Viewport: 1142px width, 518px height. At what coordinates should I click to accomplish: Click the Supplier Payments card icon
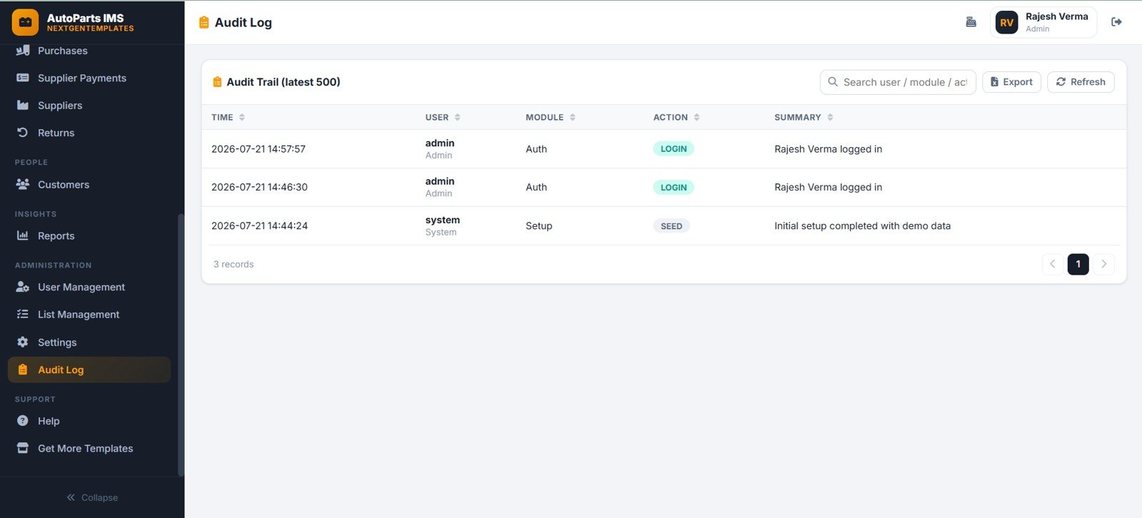coord(23,78)
